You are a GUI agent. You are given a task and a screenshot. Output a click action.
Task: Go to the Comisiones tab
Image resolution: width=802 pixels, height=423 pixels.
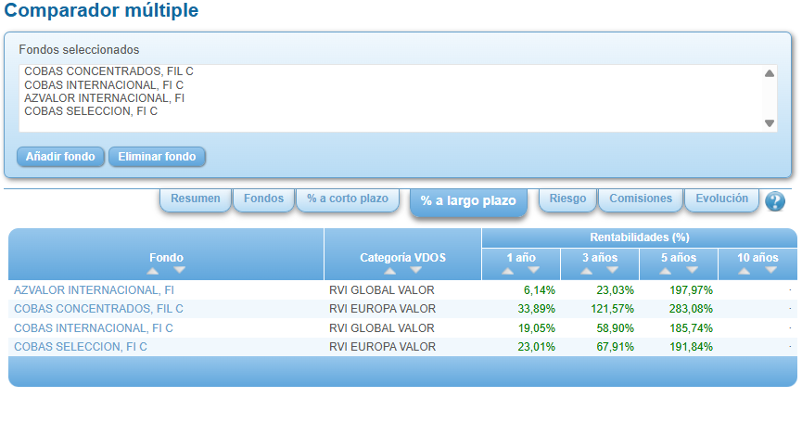(x=640, y=199)
